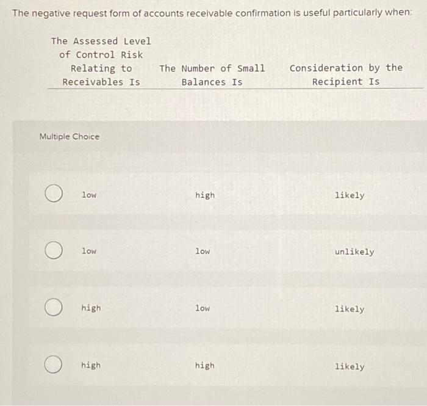This screenshot has width=427, height=406.
Task: Click the 'Consideration by the Recipient Is' header
Action: pos(346,74)
